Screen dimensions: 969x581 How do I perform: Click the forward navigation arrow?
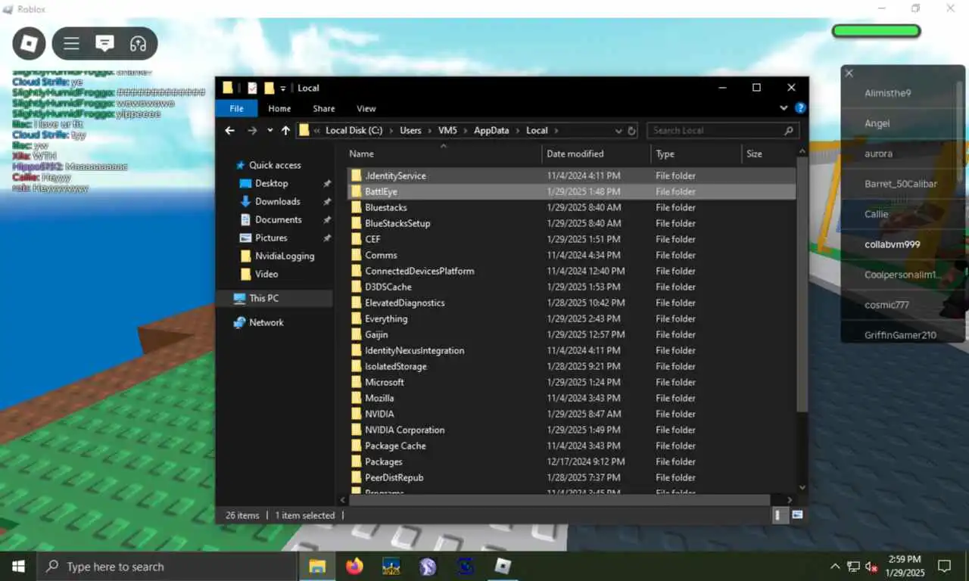(x=252, y=130)
